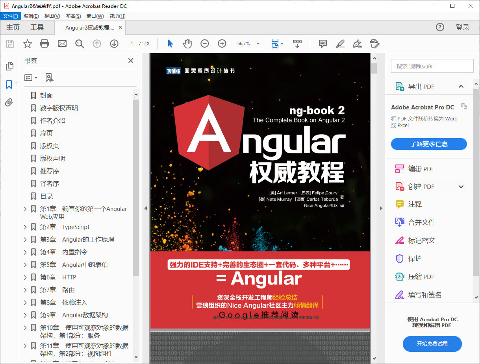The height and width of the screenshot is (364, 480).
Task: Open the 文件(F) menu
Action: [10, 16]
